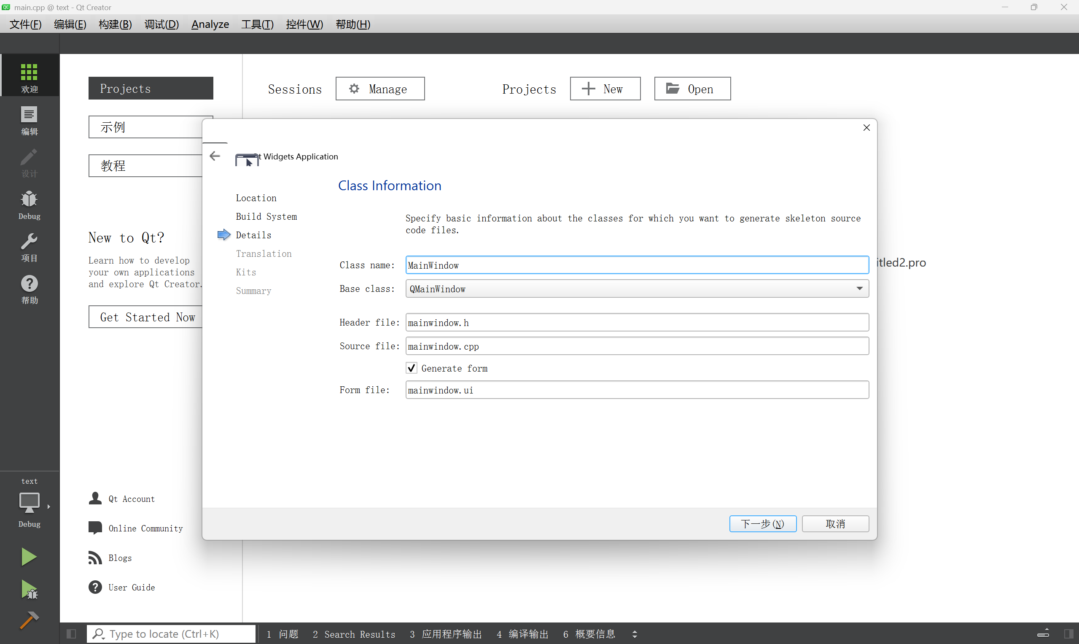
Task: Select Projects tab on welcome page
Action: [151, 88]
